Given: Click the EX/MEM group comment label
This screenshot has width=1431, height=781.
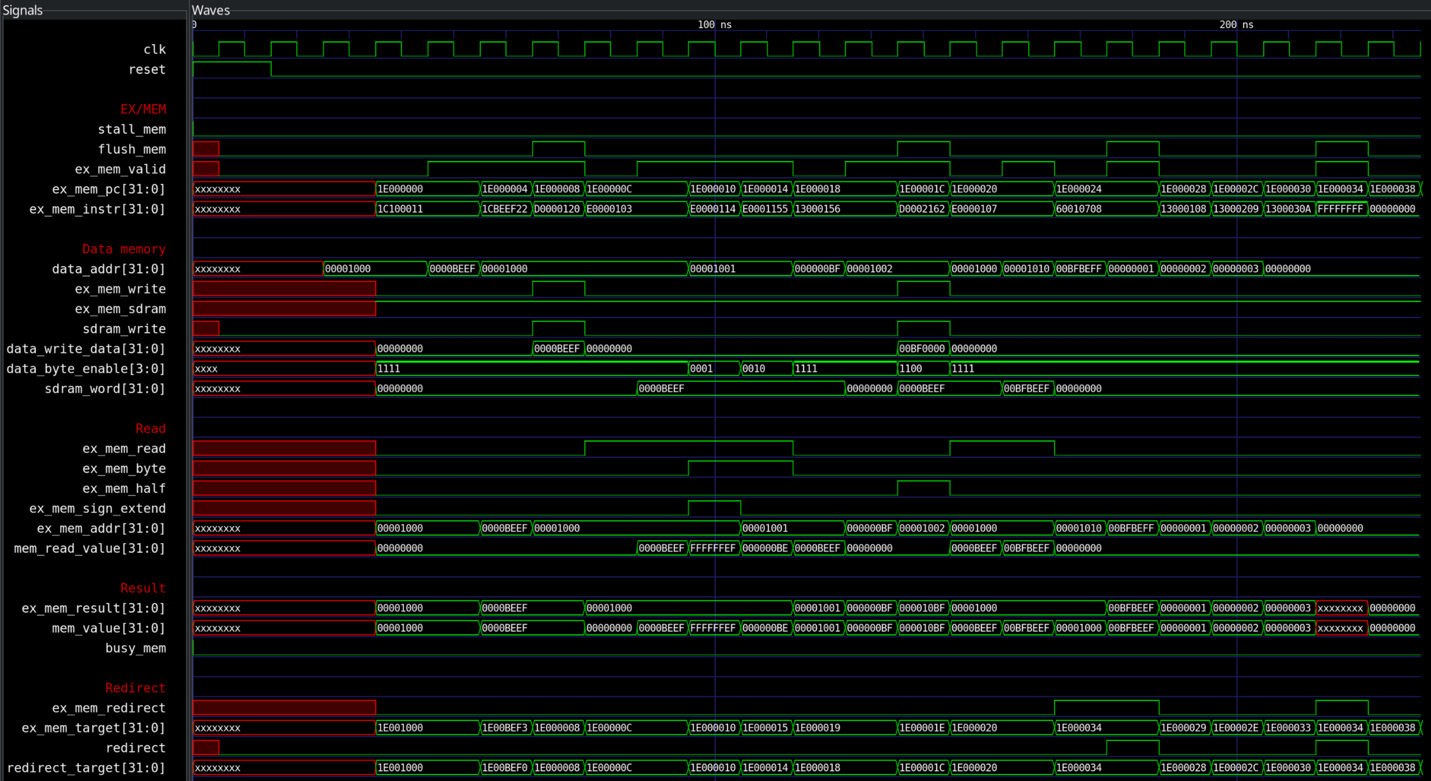Looking at the screenshot, I should click(143, 109).
